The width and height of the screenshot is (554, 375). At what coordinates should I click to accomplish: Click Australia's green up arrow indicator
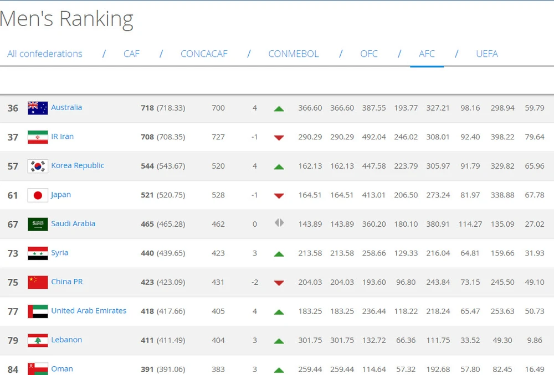click(x=279, y=108)
